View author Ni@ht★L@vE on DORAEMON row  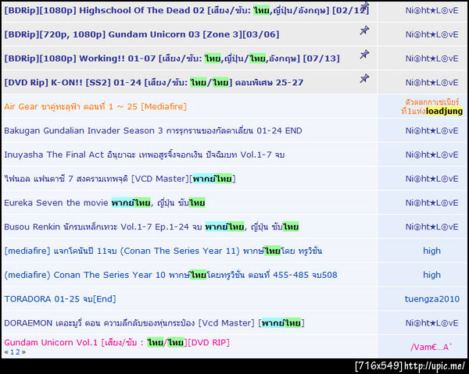(432, 323)
